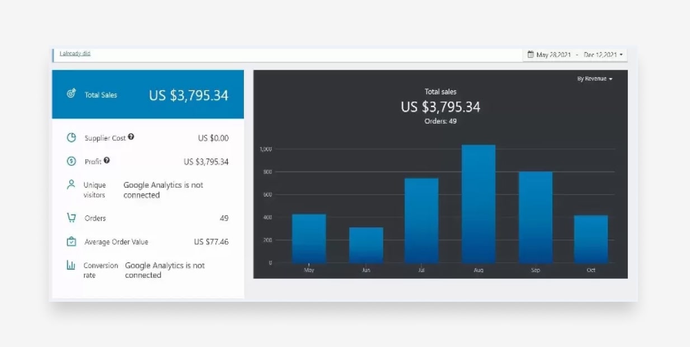This screenshot has width=690, height=347.
Task: Select the Jul bar in chart
Action: pyautogui.click(x=421, y=221)
